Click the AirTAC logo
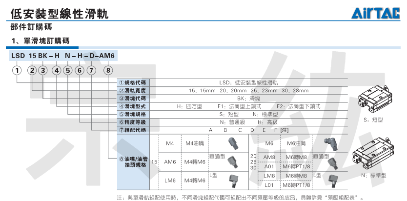 [376, 13]
